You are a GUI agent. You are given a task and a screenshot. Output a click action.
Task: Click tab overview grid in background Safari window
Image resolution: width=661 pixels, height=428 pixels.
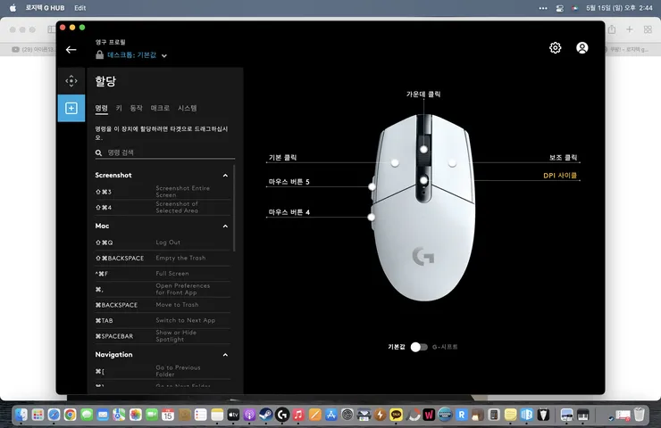pyautogui.click(x=648, y=29)
